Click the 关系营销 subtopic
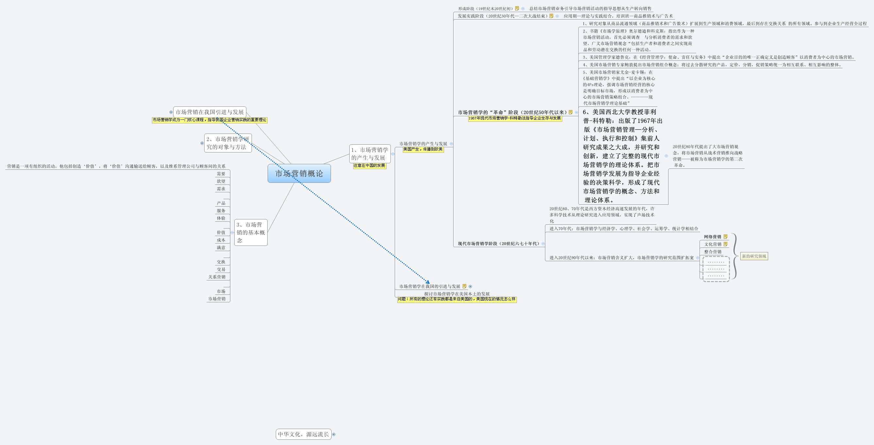 point(217,277)
